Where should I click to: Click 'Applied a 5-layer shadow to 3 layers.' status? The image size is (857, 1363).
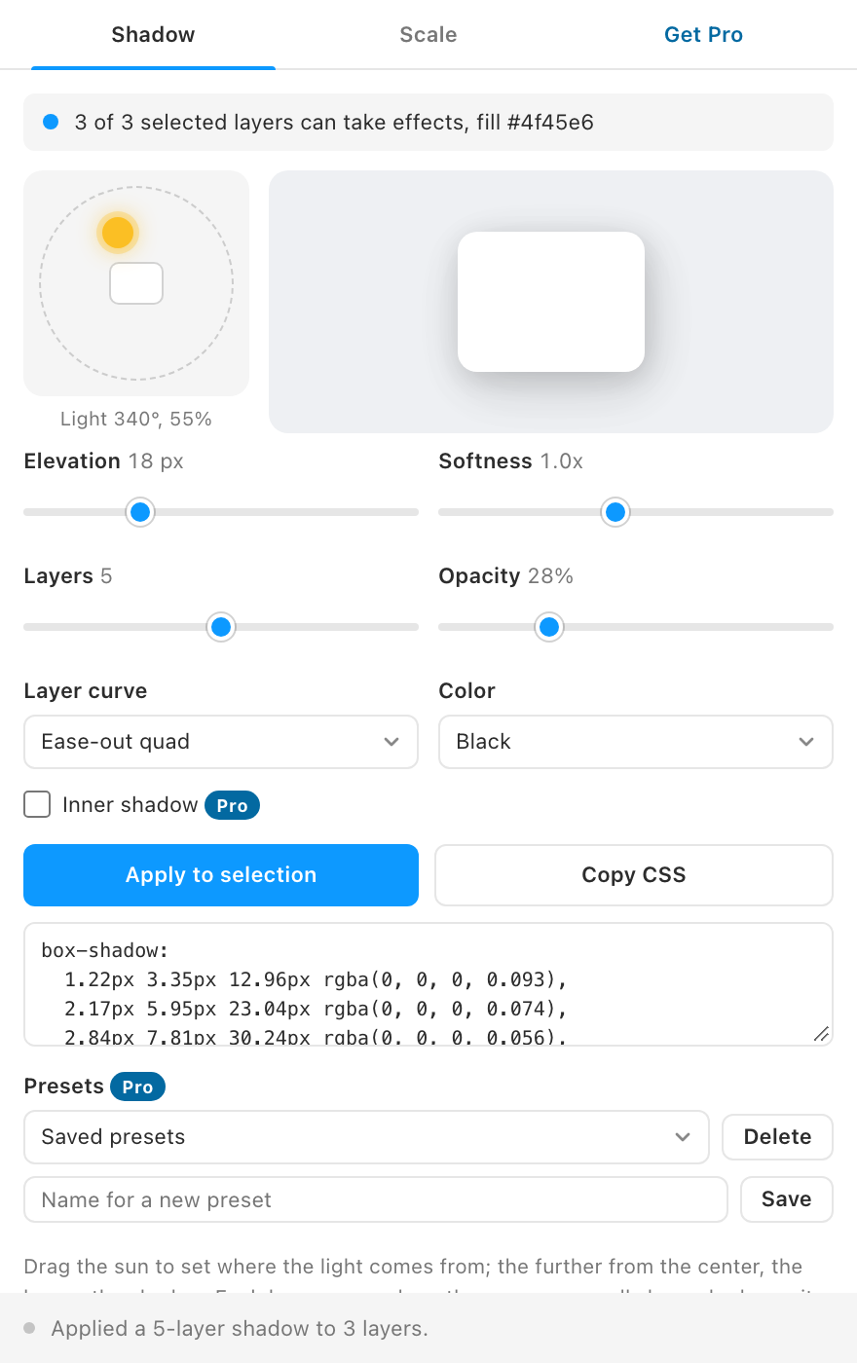tap(240, 1329)
